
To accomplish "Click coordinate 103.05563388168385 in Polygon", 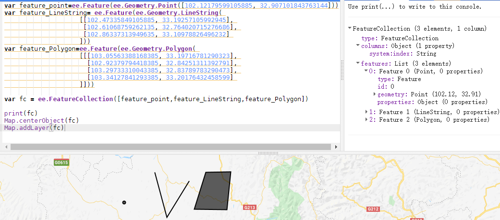I will point(125,57).
